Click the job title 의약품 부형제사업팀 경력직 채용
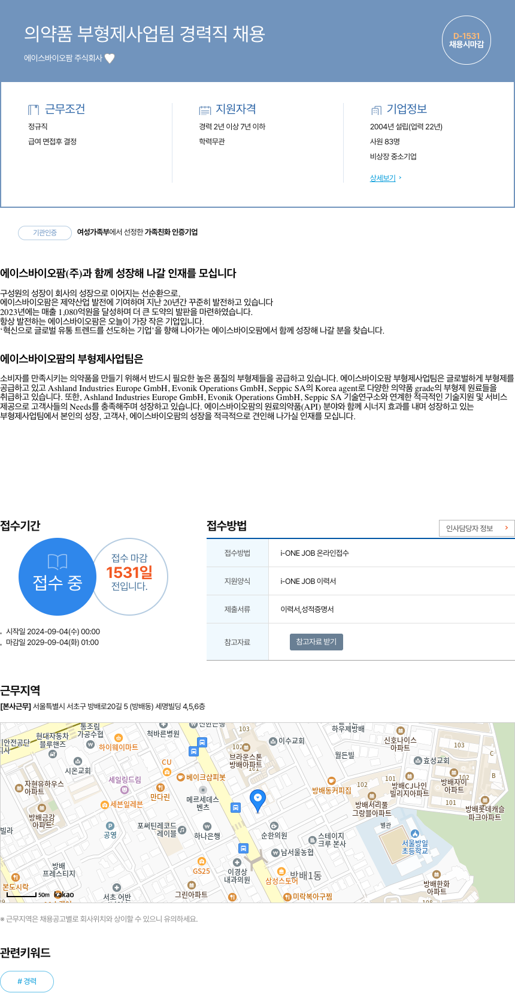 tap(144, 34)
